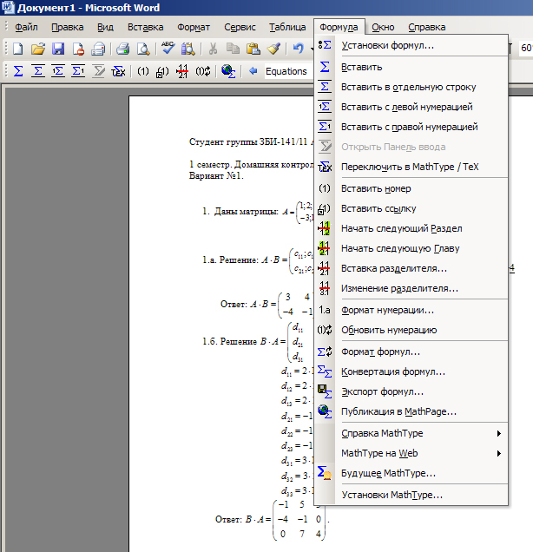The height and width of the screenshot is (552, 533).
Task: Click Insert Equation Reference toolbar icon
Action: [x=162, y=72]
